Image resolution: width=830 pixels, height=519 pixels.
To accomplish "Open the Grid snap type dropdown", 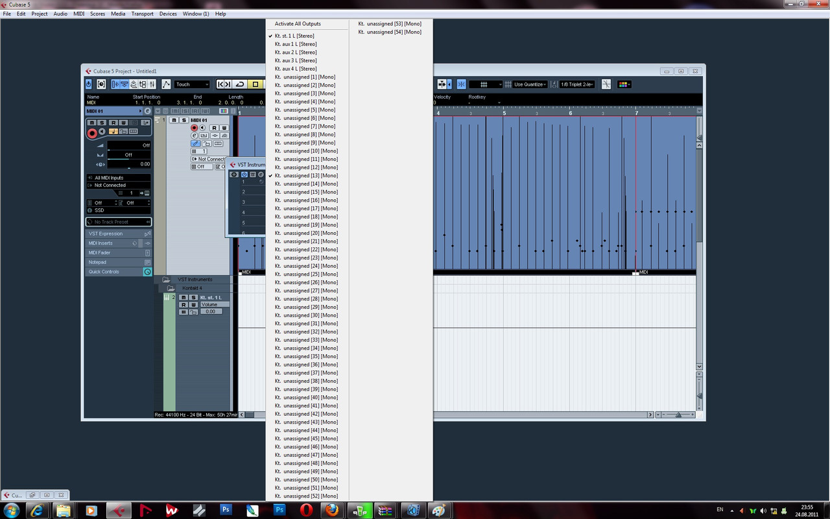I will [x=486, y=84].
